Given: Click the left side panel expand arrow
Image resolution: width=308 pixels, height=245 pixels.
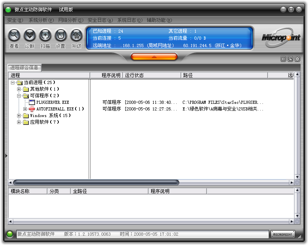Looking at the screenshot, I should [6, 156].
